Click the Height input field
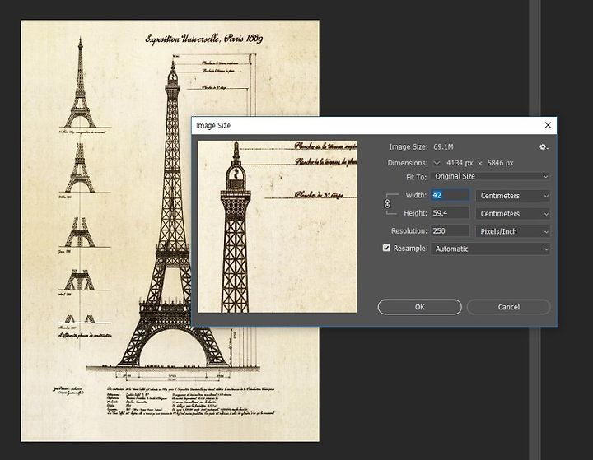 (x=450, y=213)
